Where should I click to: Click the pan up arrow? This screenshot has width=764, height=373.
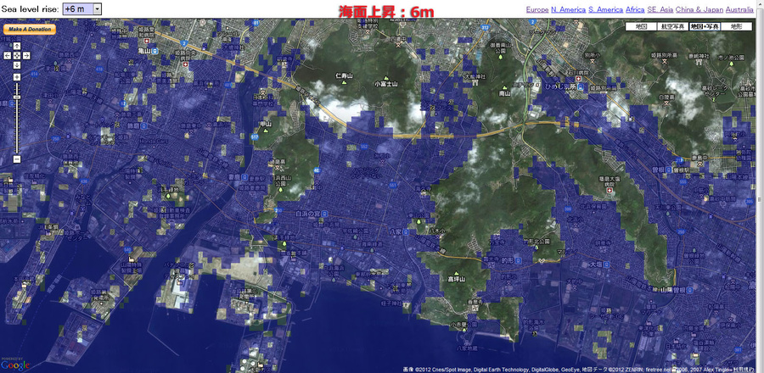[x=16, y=47]
